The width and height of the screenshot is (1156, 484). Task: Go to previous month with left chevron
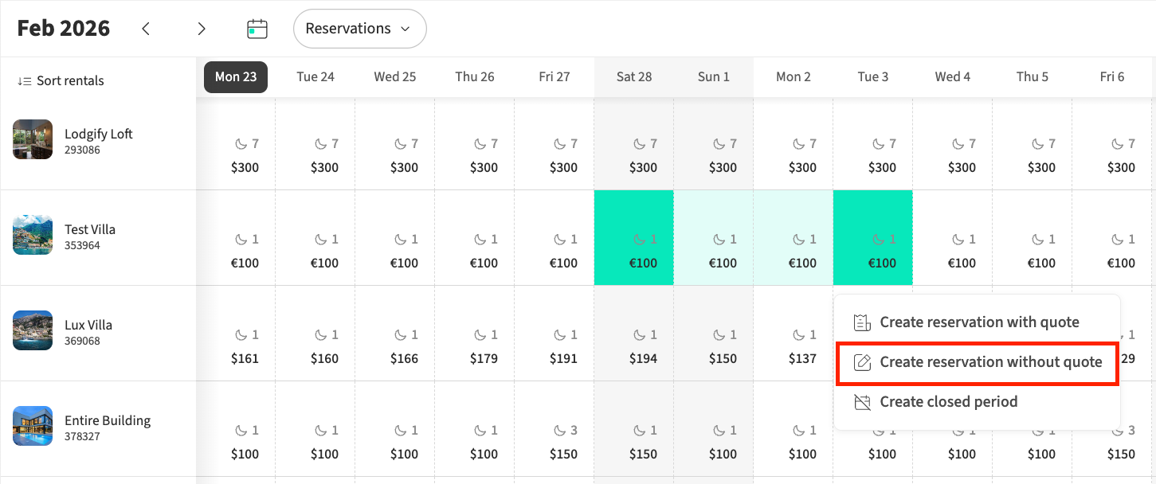(146, 29)
